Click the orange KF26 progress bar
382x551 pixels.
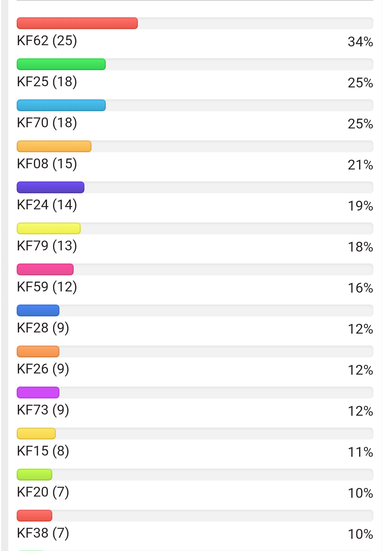click(x=38, y=351)
